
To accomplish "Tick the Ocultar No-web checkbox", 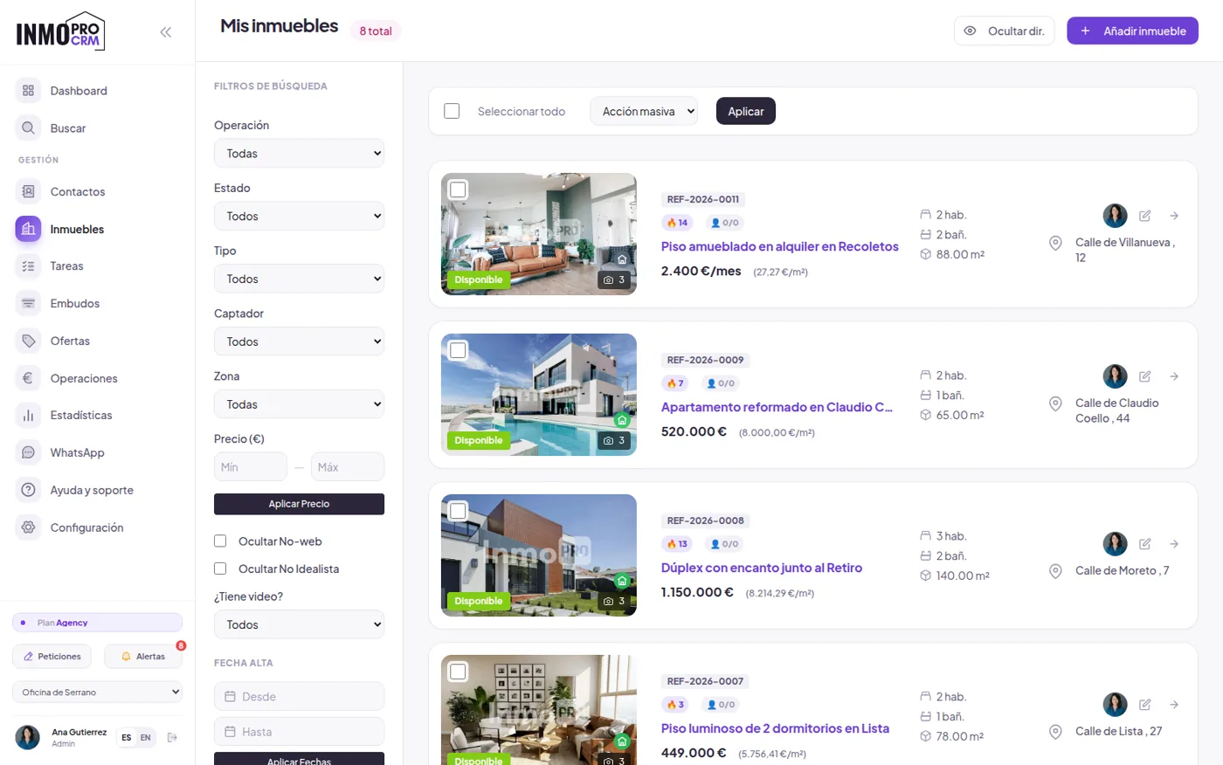I will pyautogui.click(x=220, y=541).
